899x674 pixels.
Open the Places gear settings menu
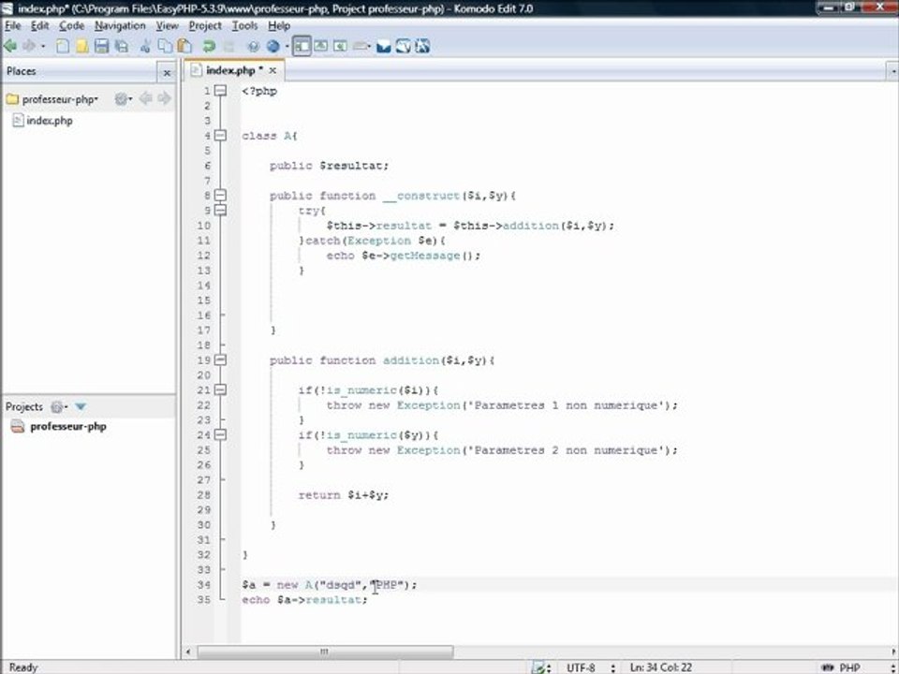pyautogui.click(x=123, y=99)
